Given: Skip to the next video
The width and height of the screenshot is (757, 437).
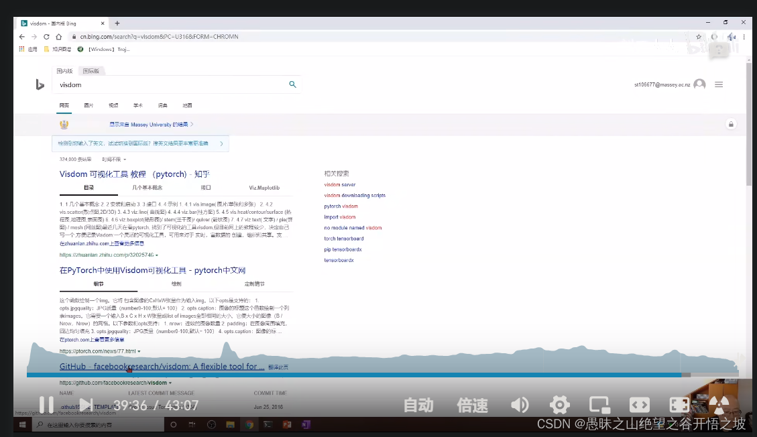Looking at the screenshot, I should [x=86, y=405].
